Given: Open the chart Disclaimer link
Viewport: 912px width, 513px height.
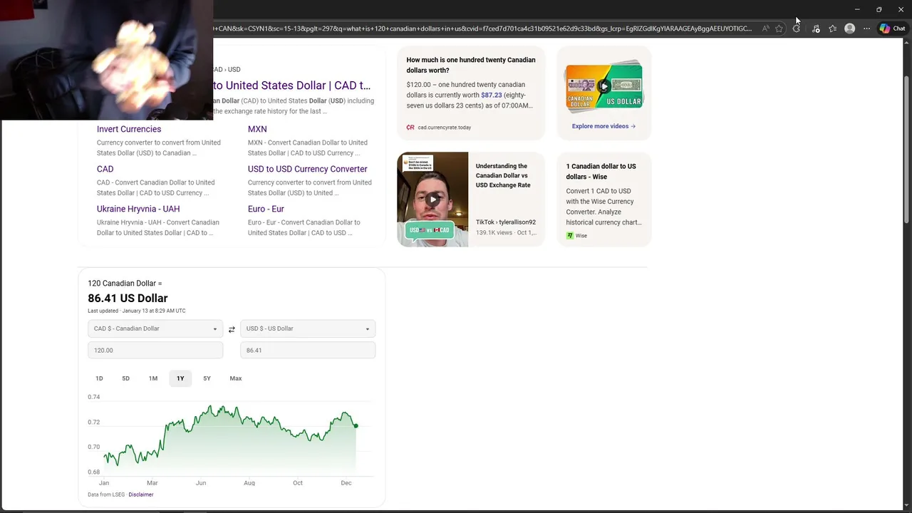Looking at the screenshot, I should pyautogui.click(x=141, y=494).
